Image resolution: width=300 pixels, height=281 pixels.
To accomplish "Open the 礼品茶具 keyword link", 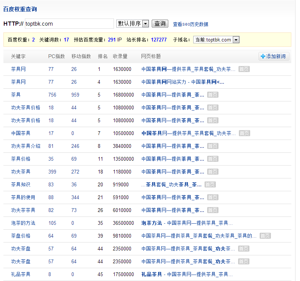I will pyautogui.click(x=21, y=274).
